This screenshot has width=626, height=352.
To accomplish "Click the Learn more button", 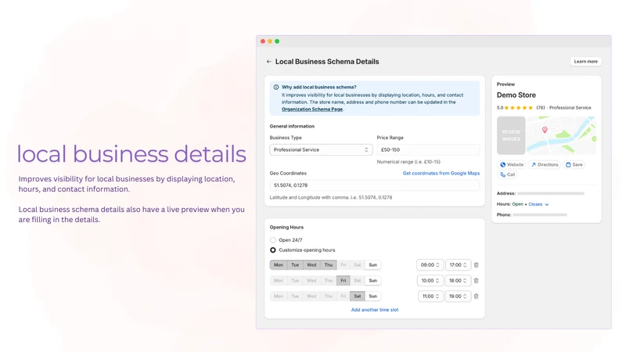I will click(x=585, y=62).
